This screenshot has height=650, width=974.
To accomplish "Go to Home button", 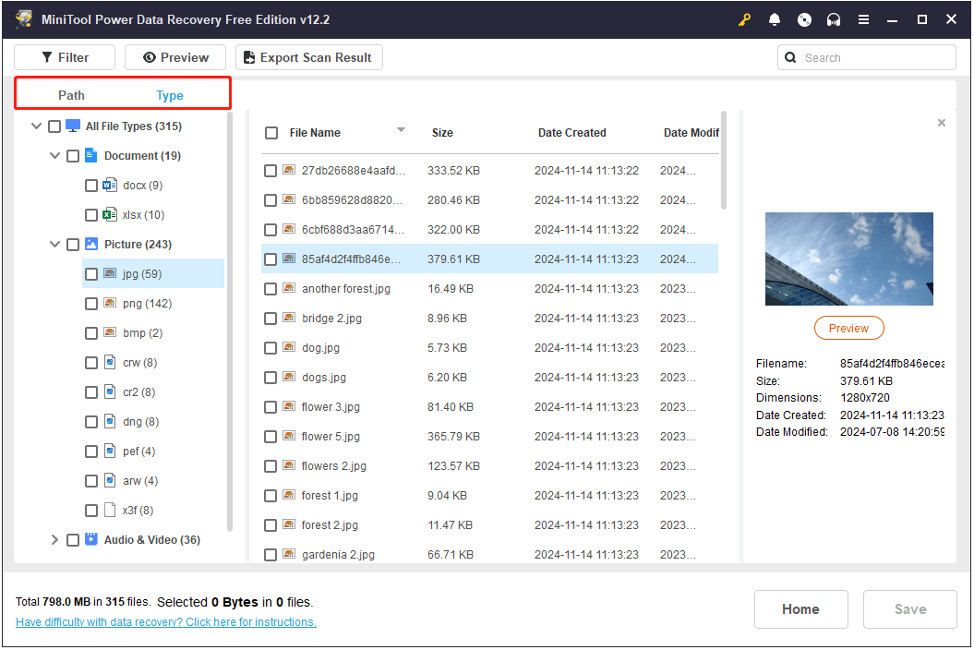I will pos(800,609).
